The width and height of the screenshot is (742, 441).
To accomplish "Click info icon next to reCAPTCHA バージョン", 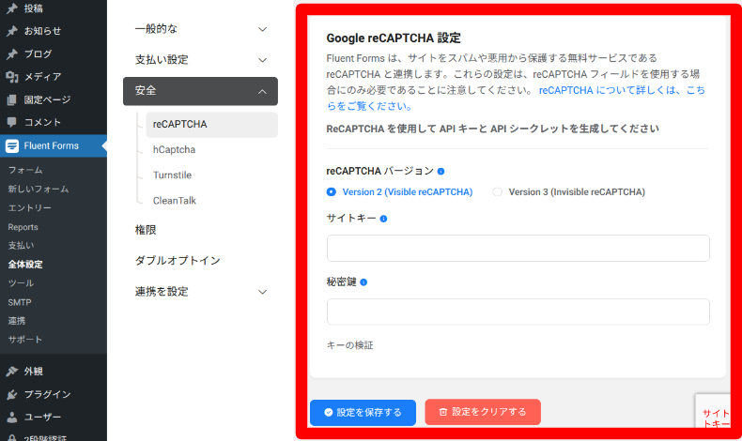I will coord(441,171).
